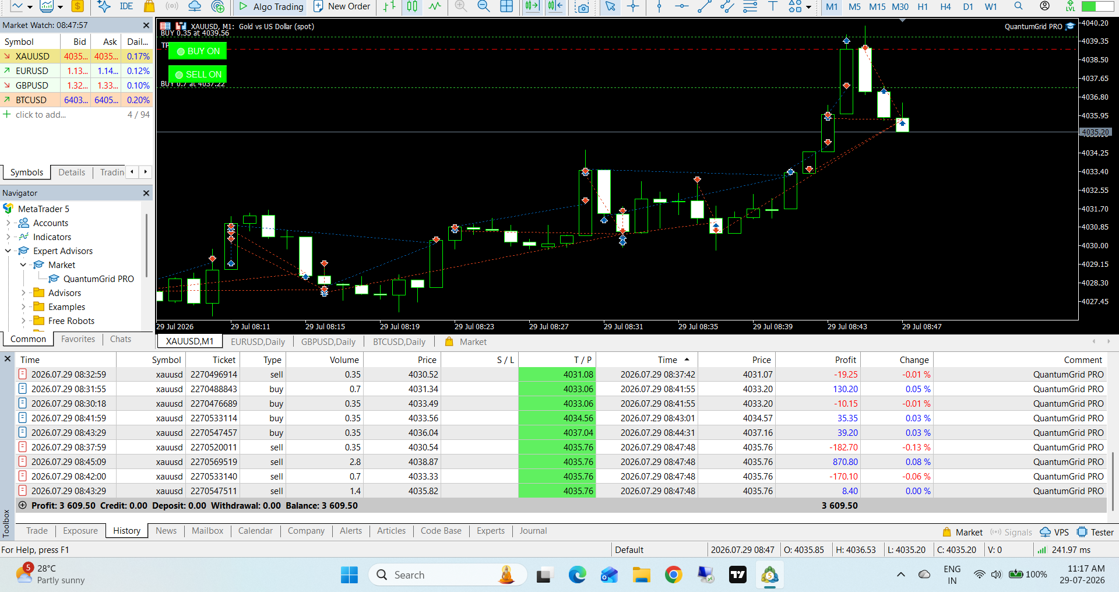The width and height of the screenshot is (1119, 592).
Task: Select the H1 timeframe button
Action: click(x=923, y=6)
